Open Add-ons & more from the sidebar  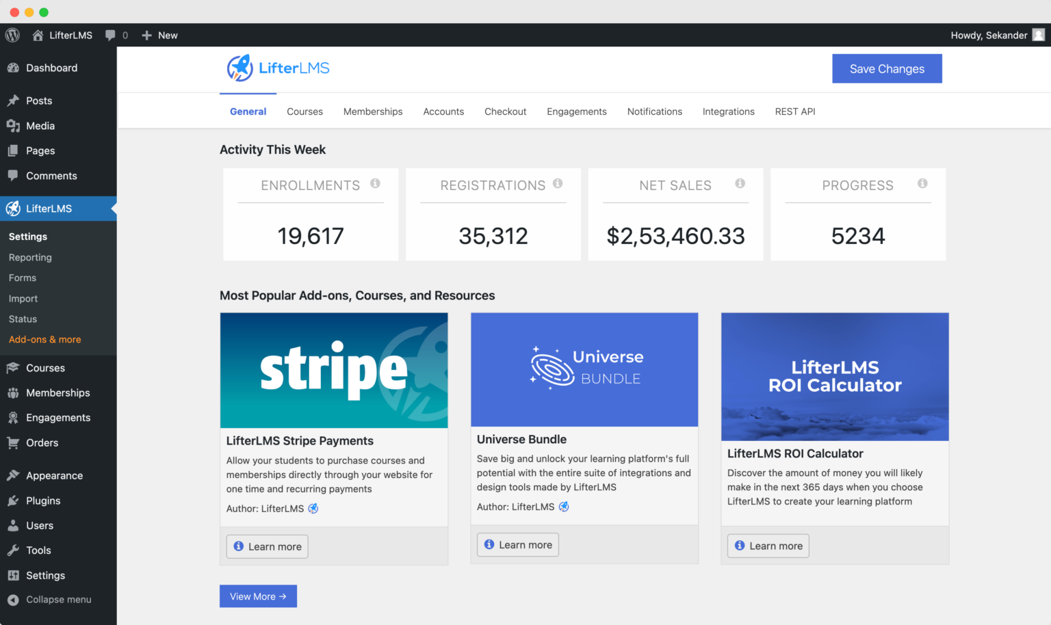[x=44, y=339]
